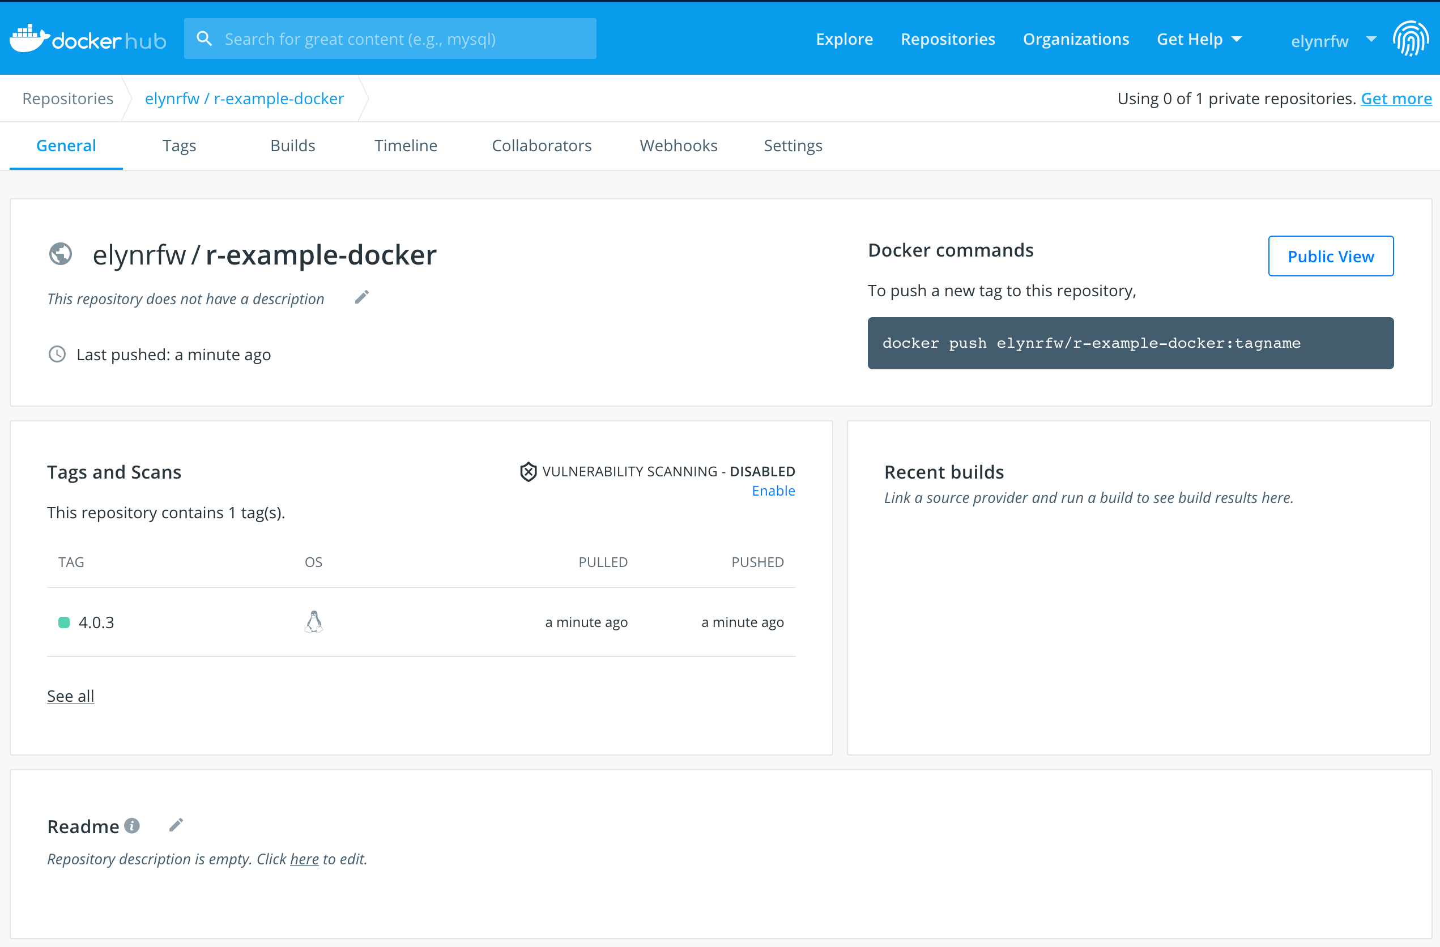Click the vulnerability scanning shield icon
The height and width of the screenshot is (947, 1440).
[528, 471]
